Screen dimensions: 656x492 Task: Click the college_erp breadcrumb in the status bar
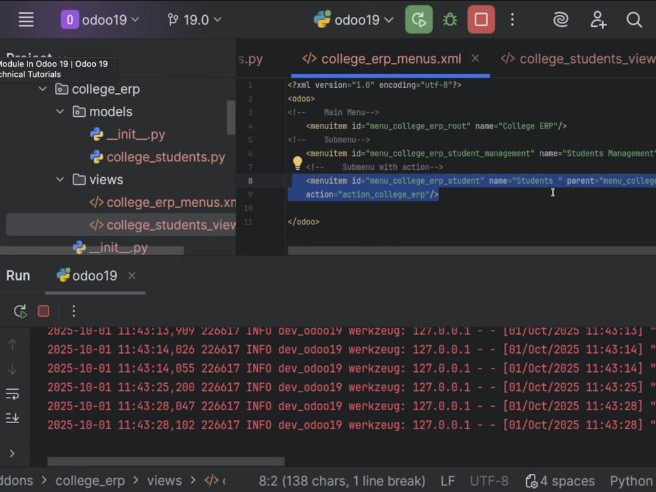click(x=90, y=481)
